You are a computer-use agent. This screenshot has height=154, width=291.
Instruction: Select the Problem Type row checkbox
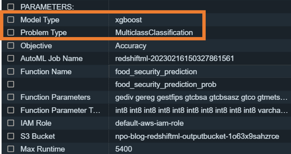click(11, 32)
